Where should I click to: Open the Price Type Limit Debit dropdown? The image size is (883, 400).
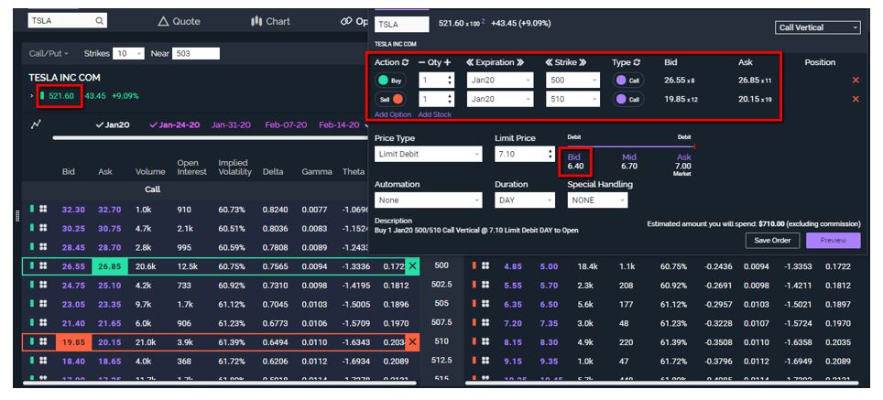pos(428,155)
